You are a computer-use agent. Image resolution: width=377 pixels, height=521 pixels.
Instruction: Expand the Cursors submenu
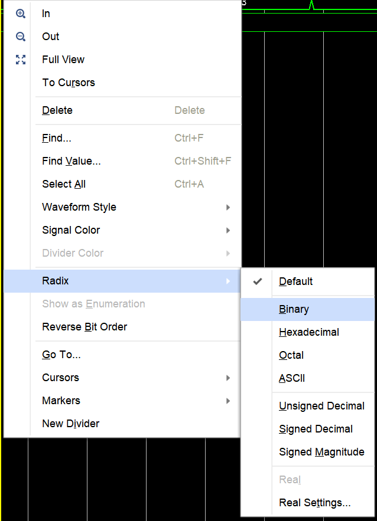click(x=61, y=378)
